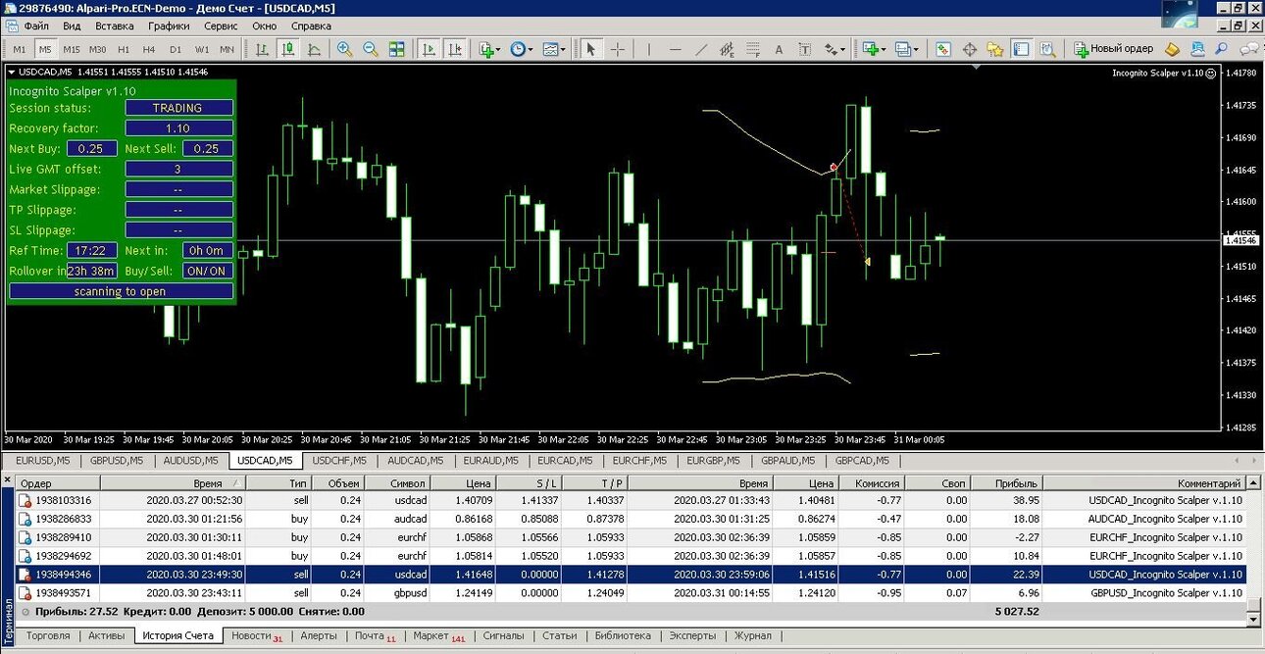Select the crosshair tool
The height and width of the screenshot is (654, 1265).
point(618,49)
